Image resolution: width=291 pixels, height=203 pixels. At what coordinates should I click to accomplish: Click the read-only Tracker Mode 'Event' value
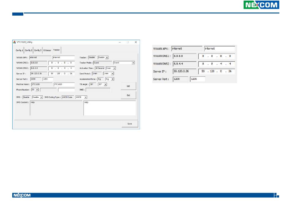pos(103,63)
